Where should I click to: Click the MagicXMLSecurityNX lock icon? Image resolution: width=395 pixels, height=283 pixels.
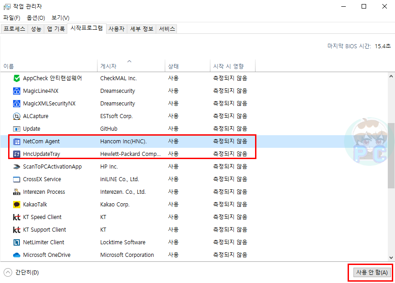click(x=17, y=103)
